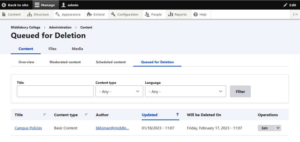Go to Content breadcrumb link
300x142 pixels.
pyautogui.click(x=86, y=27)
